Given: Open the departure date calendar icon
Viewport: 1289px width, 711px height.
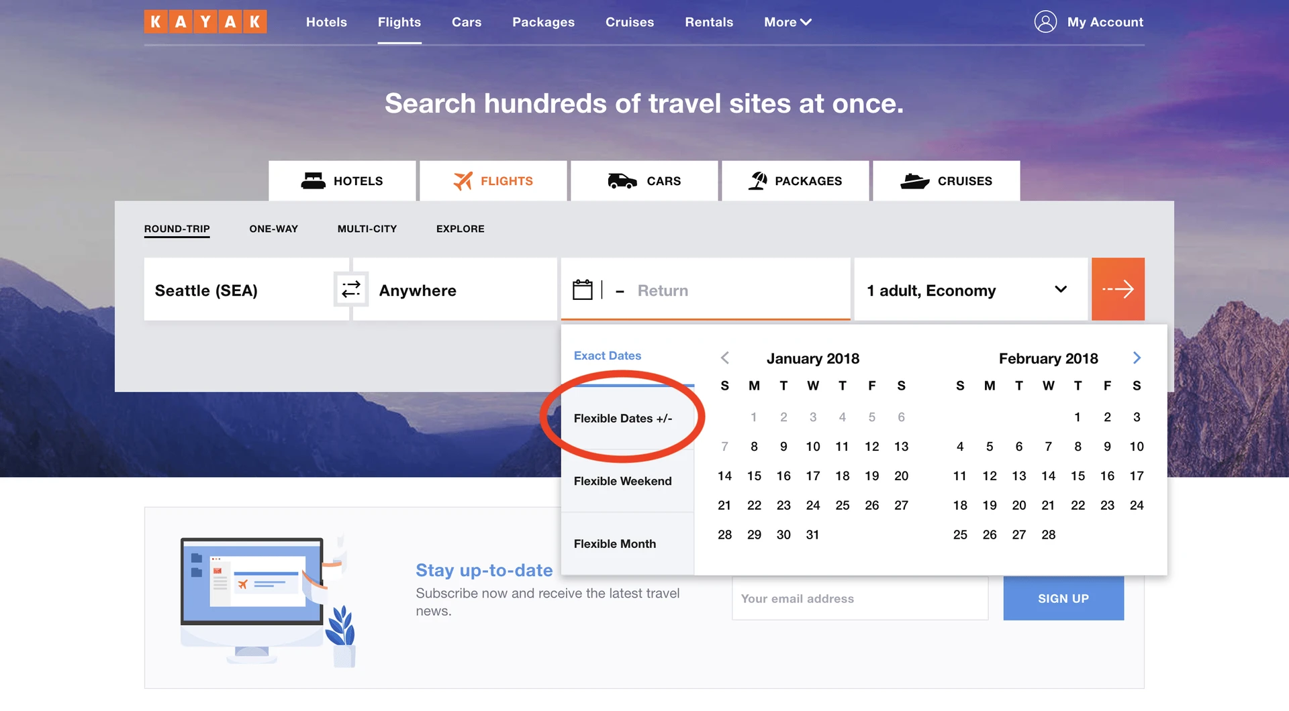Looking at the screenshot, I should [583, 289].
